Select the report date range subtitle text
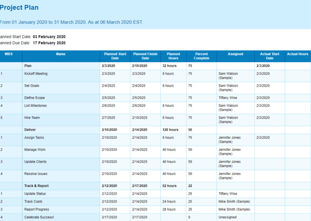Screen dimensions: 311x221 [x=71, y=22]
